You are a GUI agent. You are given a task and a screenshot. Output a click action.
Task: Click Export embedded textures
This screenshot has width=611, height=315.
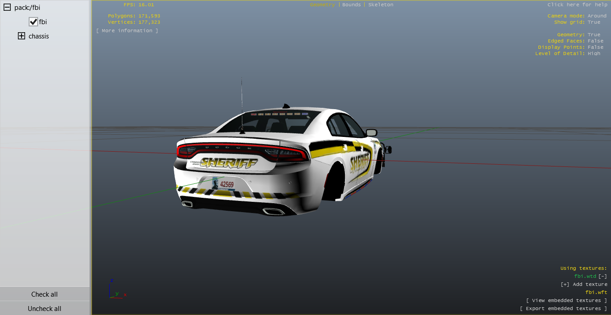(564, 309)
